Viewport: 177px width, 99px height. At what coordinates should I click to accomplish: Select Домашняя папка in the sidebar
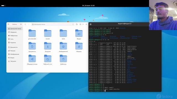15,29
